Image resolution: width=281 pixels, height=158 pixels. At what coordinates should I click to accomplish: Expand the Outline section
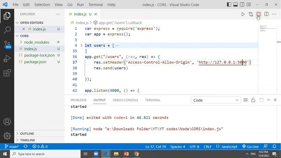(x=27, y=133)
